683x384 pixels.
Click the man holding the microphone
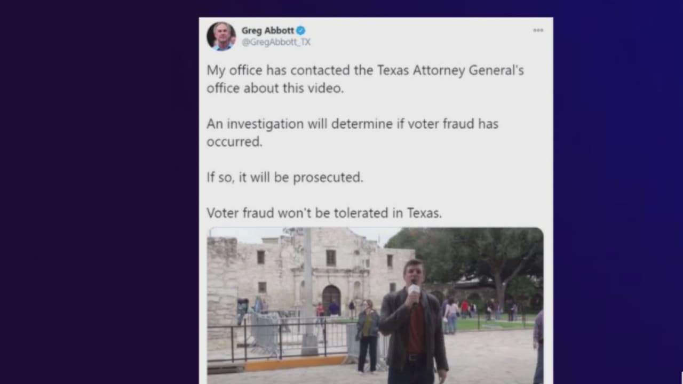[x=414, y=323]
